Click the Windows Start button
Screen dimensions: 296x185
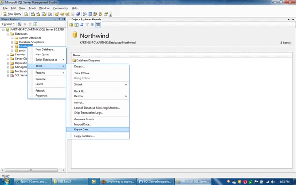[x=6, y=181]
